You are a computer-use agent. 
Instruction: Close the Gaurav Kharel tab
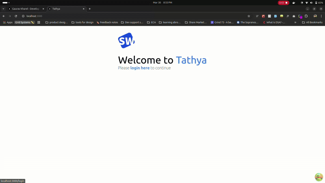point(43,9)
